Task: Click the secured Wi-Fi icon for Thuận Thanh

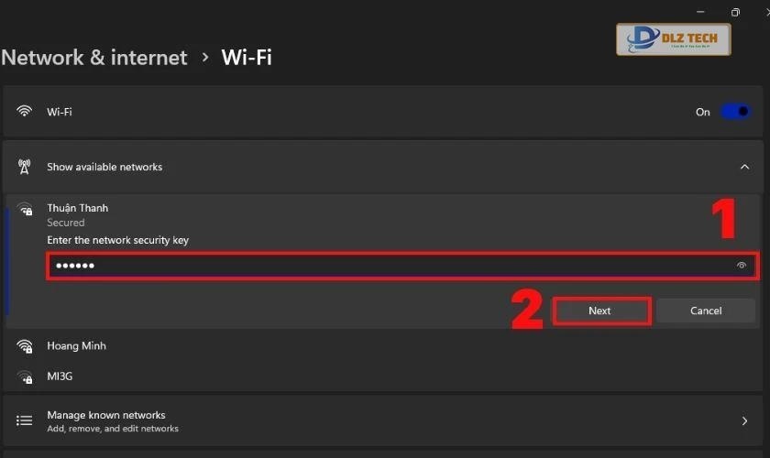Action: click(25, 210)
